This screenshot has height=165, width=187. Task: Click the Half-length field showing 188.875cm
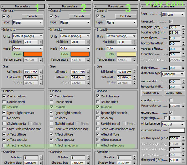coord(31,72)
